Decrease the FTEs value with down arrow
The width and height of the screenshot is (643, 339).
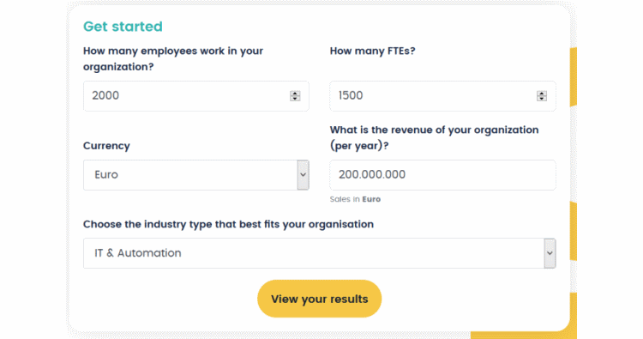(541, 99)
